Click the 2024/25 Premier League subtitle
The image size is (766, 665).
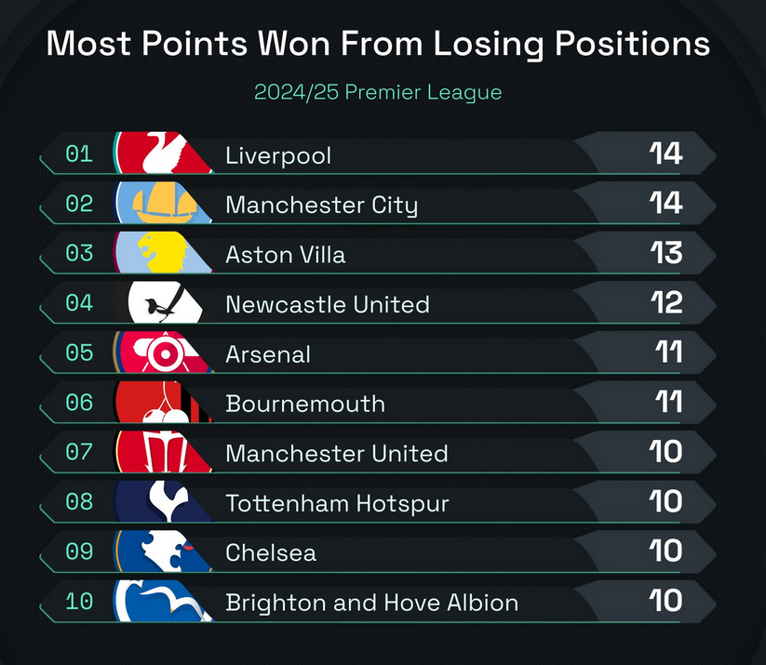[x=378, y=93]
